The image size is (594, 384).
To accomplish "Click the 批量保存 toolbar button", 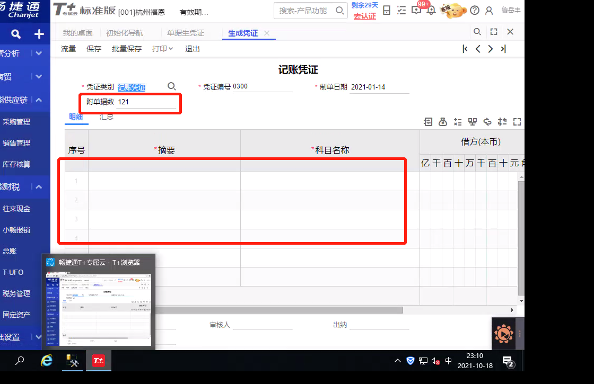I will [127, 49].
